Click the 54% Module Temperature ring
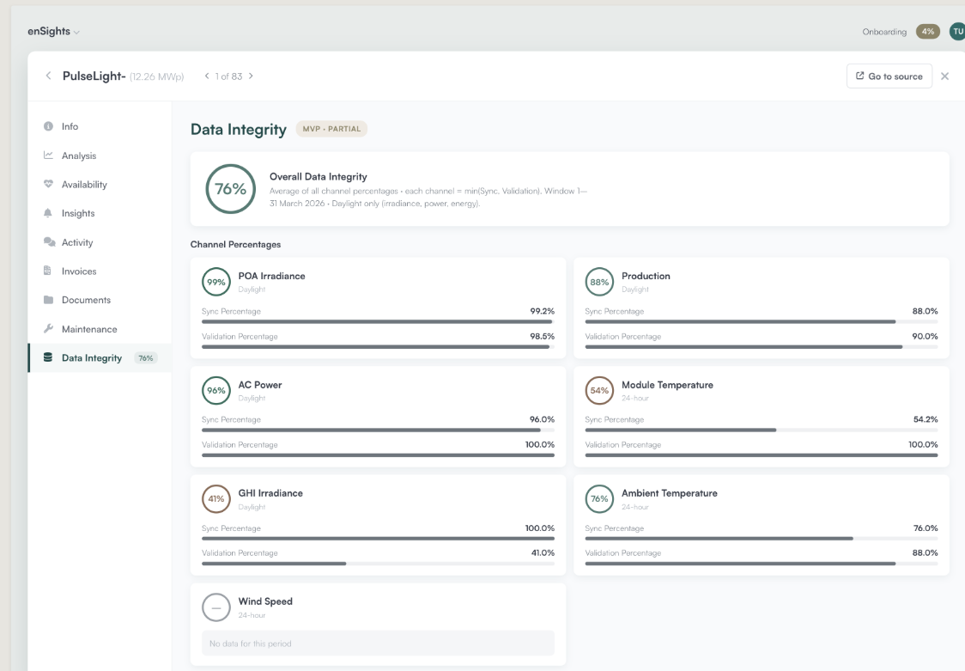 (x=599, y=390)
